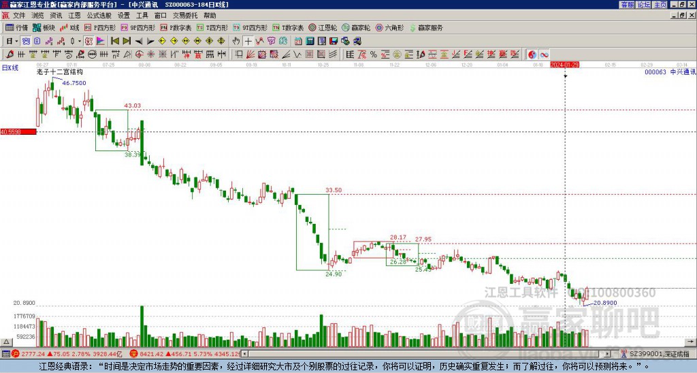
Task: Toggle the highlighted blue chart-mode button after 日
Action: (x=27, y=41)
